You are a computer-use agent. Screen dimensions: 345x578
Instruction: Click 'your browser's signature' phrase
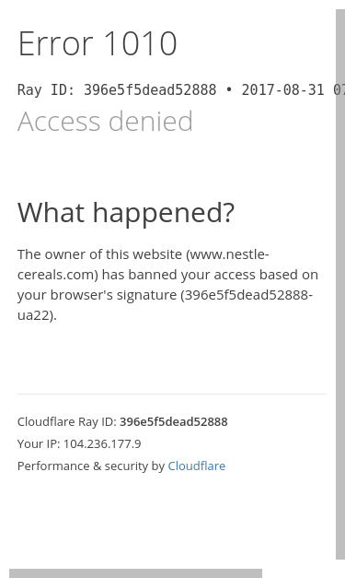tap(98, 295)
